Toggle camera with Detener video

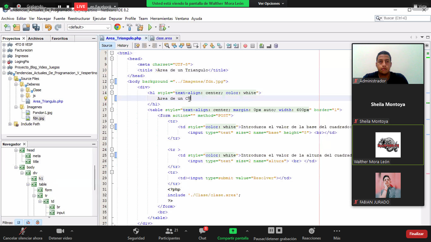click(x=60, y=233)
